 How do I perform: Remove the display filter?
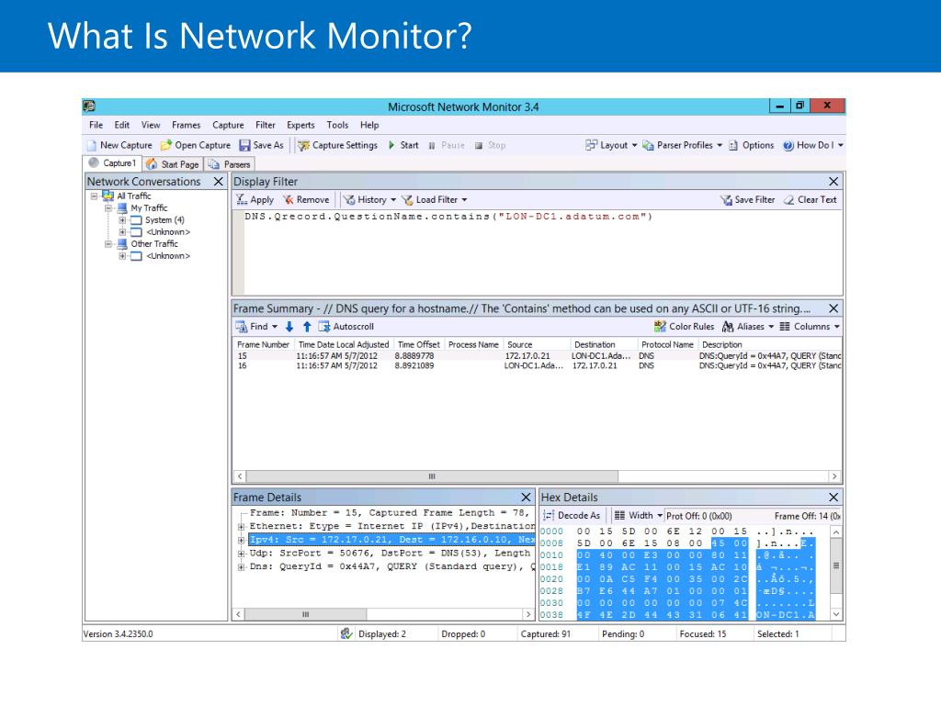point(306,199)
